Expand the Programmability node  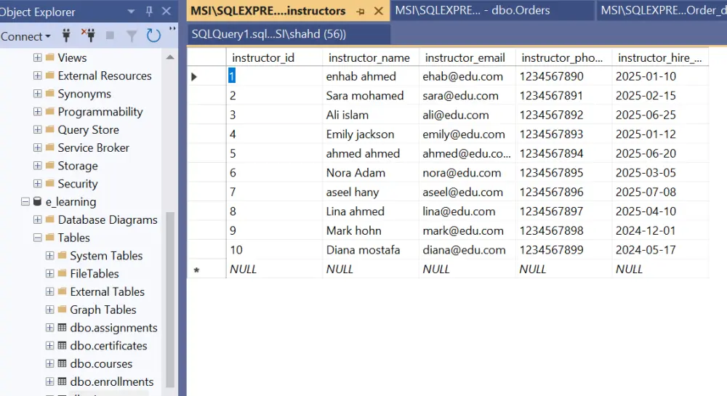(38, 112)
